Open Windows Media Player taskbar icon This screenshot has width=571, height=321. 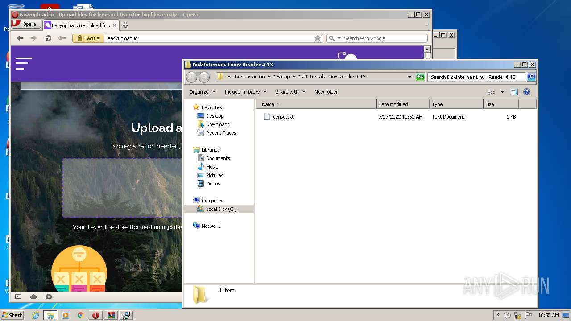(x=66, y=315)
